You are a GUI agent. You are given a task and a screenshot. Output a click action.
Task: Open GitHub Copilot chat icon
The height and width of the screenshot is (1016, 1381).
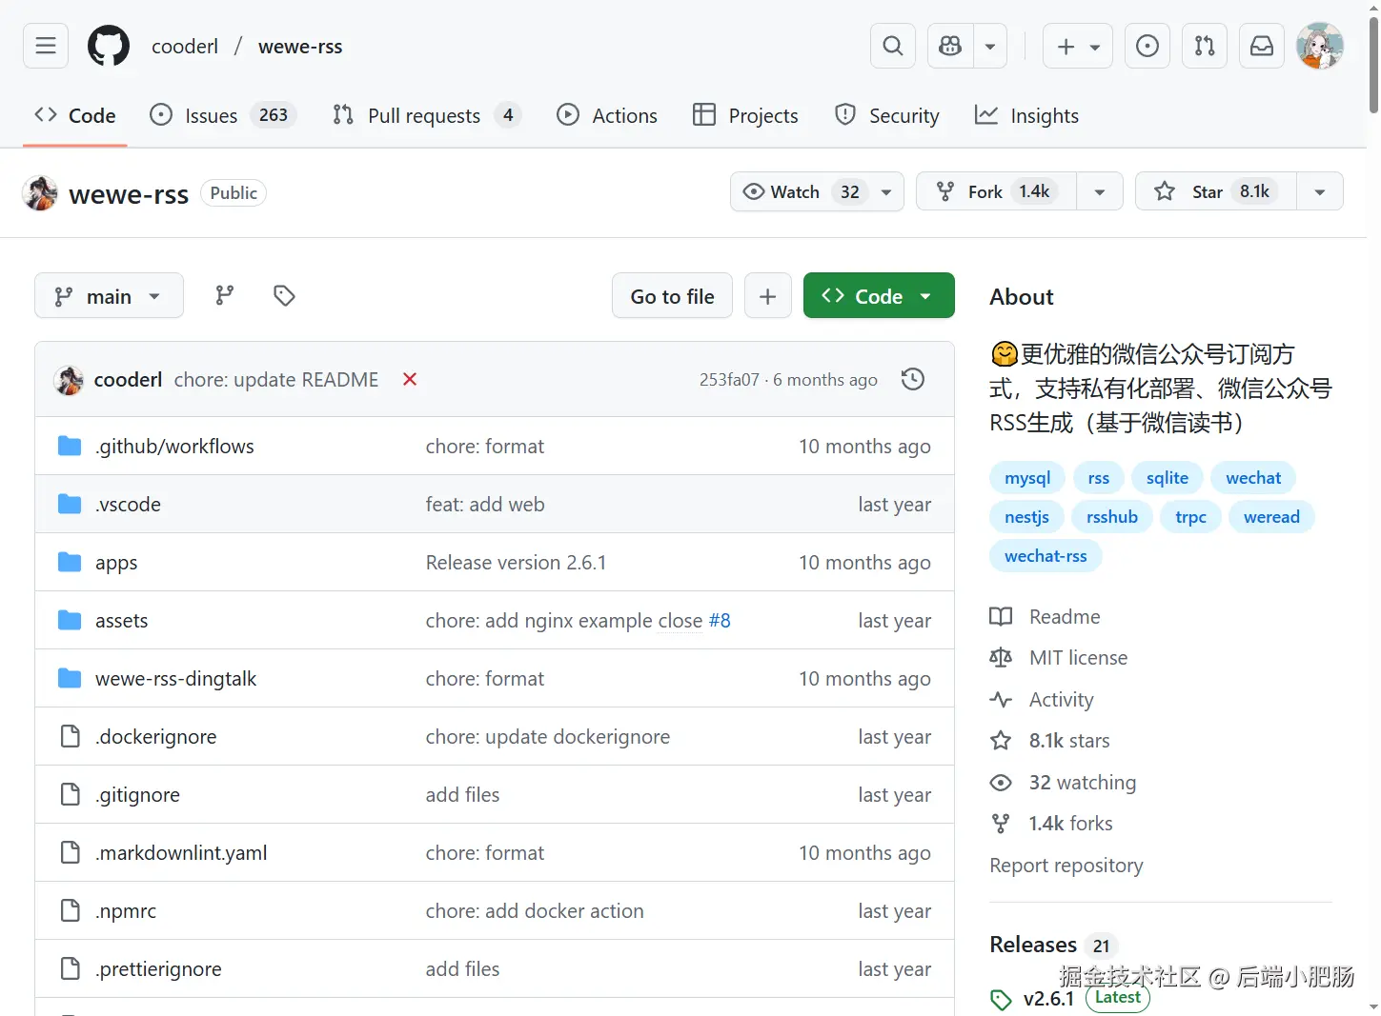tap(950, 46)
